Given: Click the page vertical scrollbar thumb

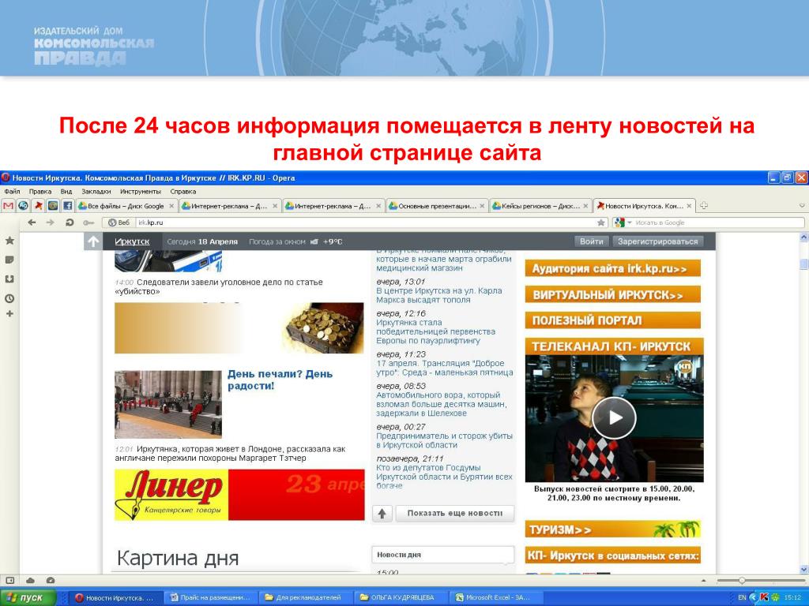Looking at the screenshot, I should pyautogui.click(x=803, y=264).
